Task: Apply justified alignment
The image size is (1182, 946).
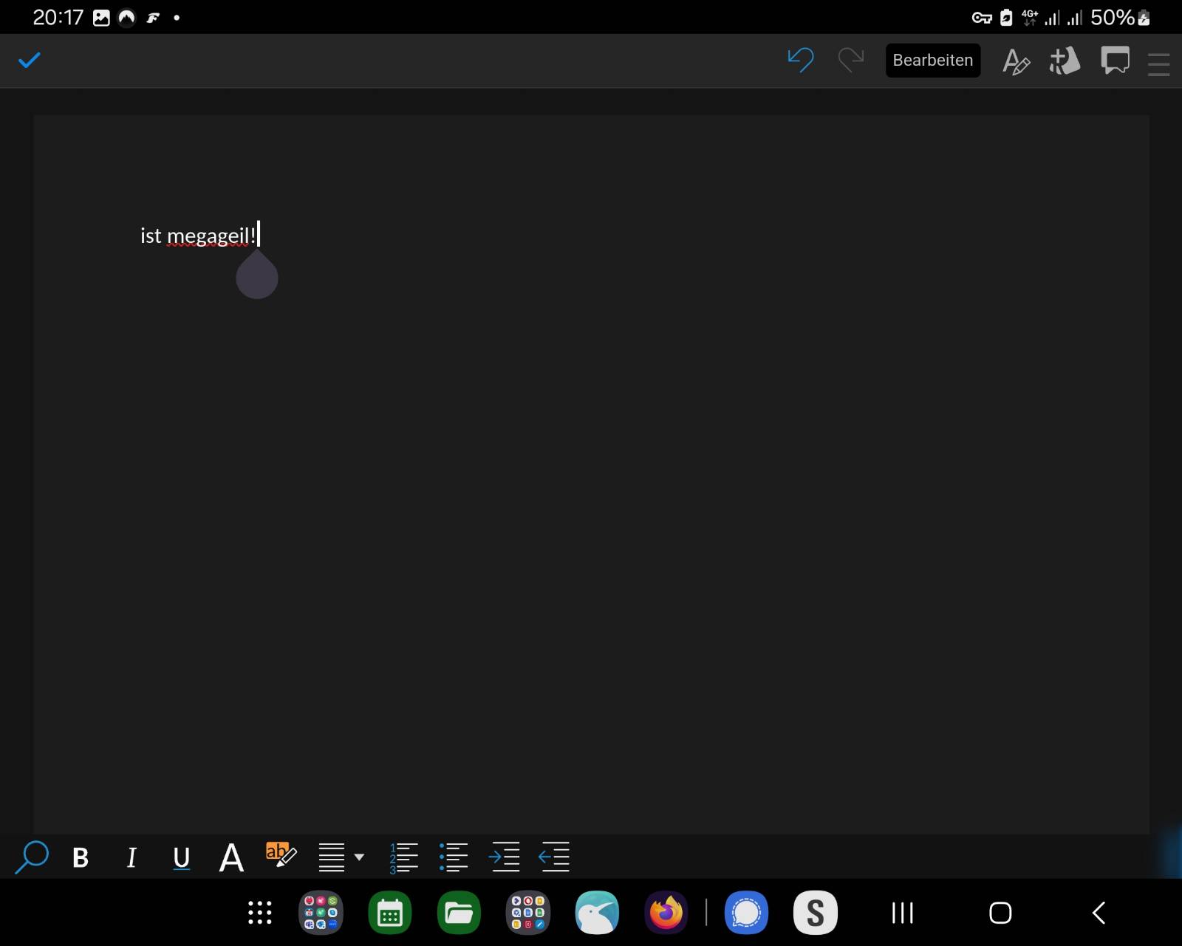Action: 332,857
